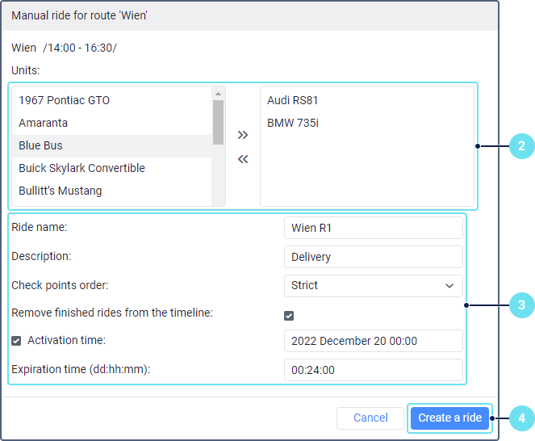Open the Check points order dropdown
The image size is (535, 441).
[374, 286]
